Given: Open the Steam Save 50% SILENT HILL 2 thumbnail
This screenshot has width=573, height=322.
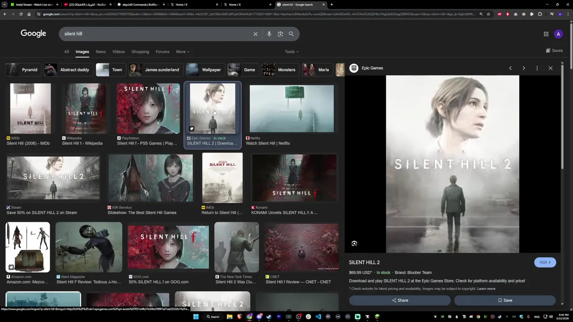Looking at the screenshot, I should tap(53, 178).
